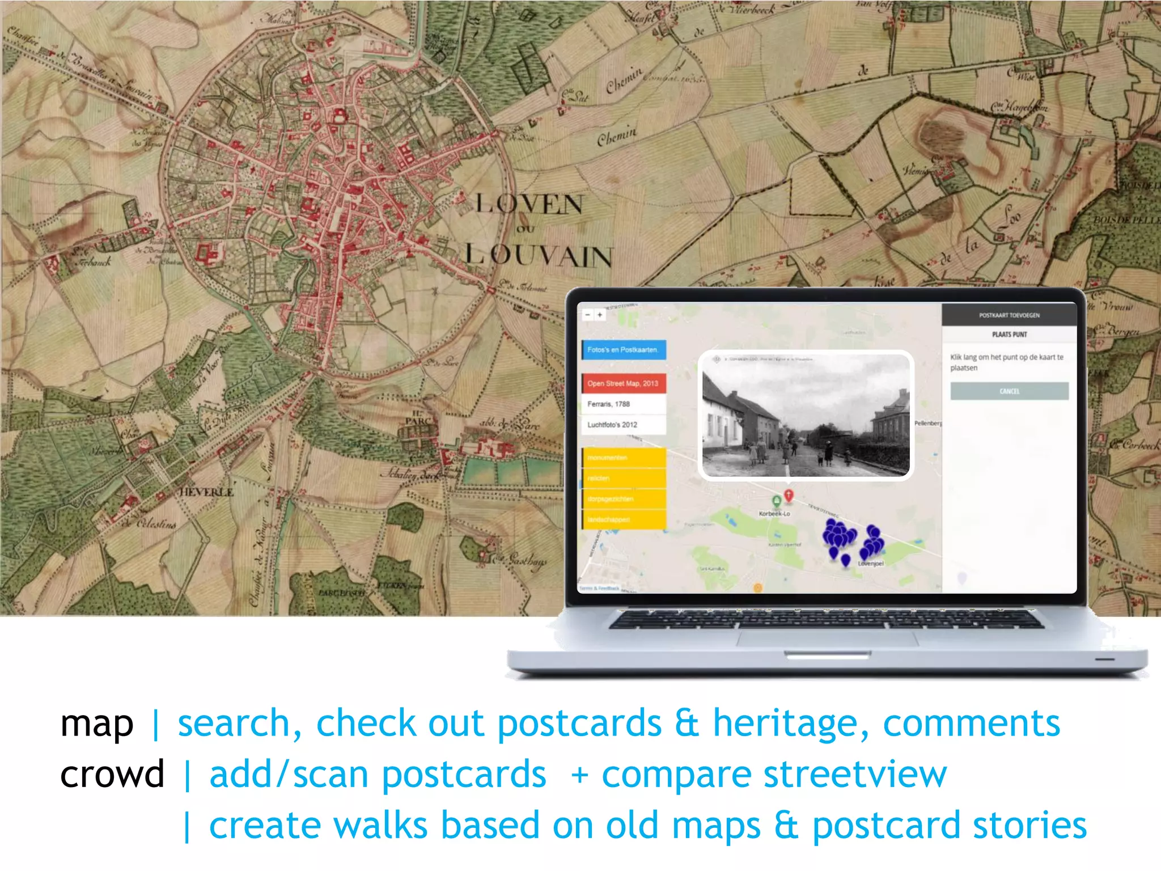1161x871 pixels.
Task: Click the PLAATS PUNT step heading
Action: tap(1010, 335)
